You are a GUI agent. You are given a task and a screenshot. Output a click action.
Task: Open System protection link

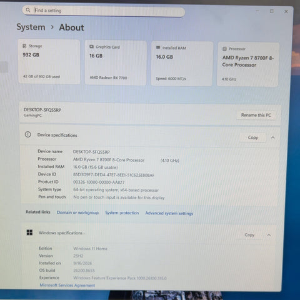click(122, 212)
